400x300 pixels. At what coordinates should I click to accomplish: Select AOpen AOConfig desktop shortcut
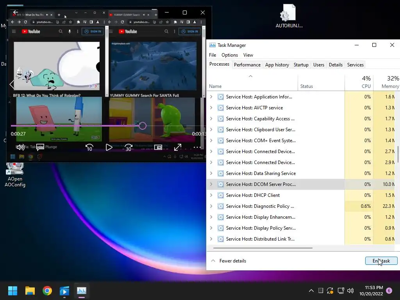(15, 175)
